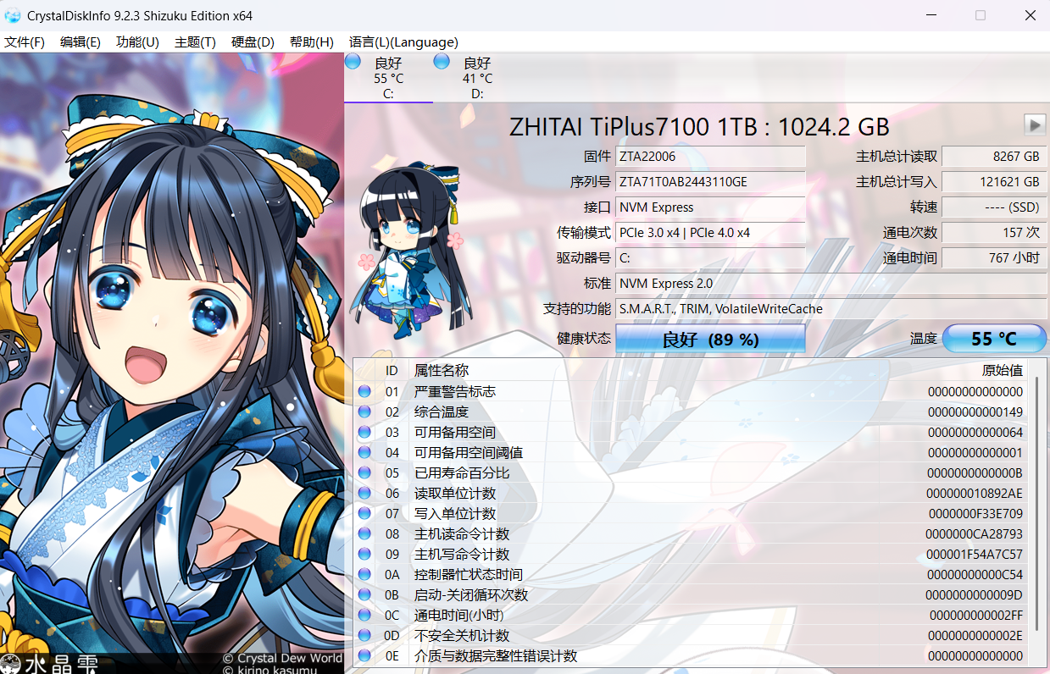Click the status orb for 05 已用寿命百分比
The width and height of the screenshot is (1050, 674).
pos(364,472)
